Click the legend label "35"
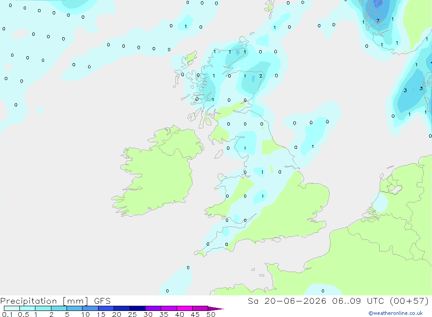 (x=164, y=314)
